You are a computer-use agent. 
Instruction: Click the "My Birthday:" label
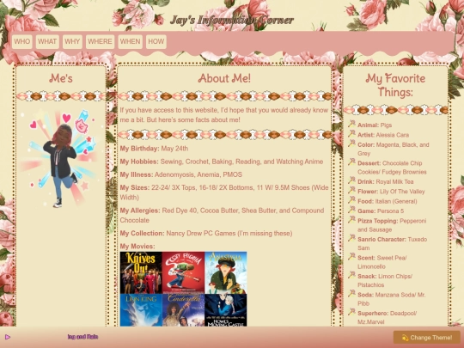tap(140, 149)
